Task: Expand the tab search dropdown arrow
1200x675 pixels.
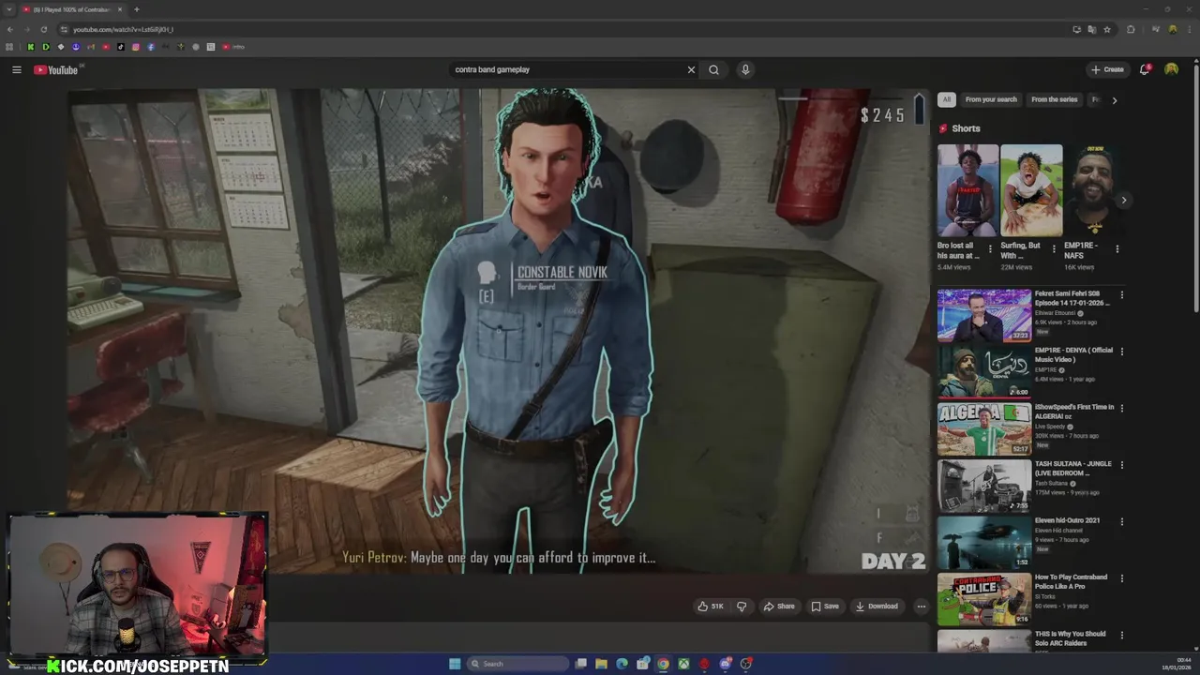Action: (x=9, y=9)
